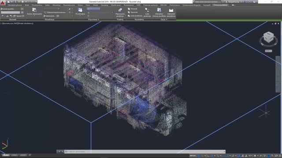Open the ribbon display options dropdown after tabs

[233, 5]
